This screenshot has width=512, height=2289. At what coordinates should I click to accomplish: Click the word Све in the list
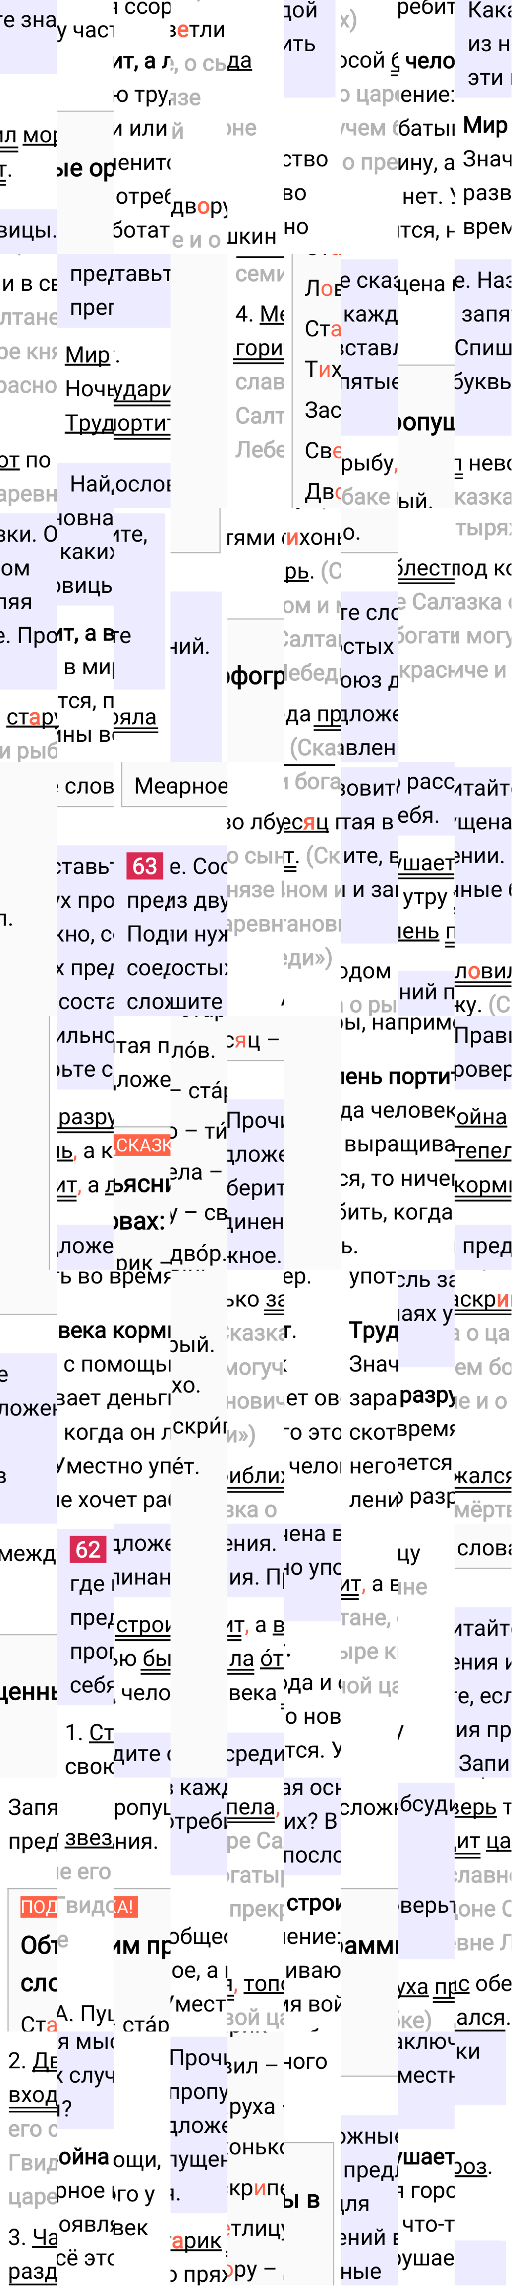(323, 451)
